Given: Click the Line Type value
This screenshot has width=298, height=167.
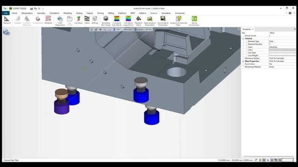Looking at the screenshot, I should [282, 52].
